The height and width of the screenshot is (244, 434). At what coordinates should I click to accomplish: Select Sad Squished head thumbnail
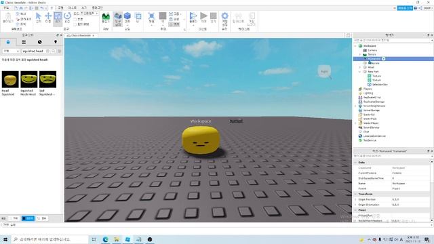(47, 79)
